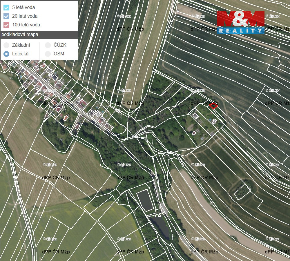Click the rectangular pond on the map
290x261 pixels.
[145, 200]
